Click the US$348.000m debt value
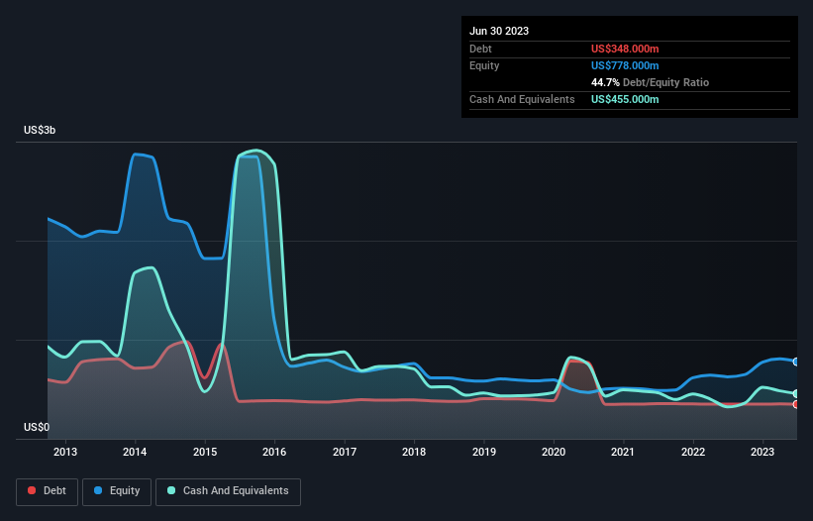This screenshot has width=813, height=521. tap(625, 49)
